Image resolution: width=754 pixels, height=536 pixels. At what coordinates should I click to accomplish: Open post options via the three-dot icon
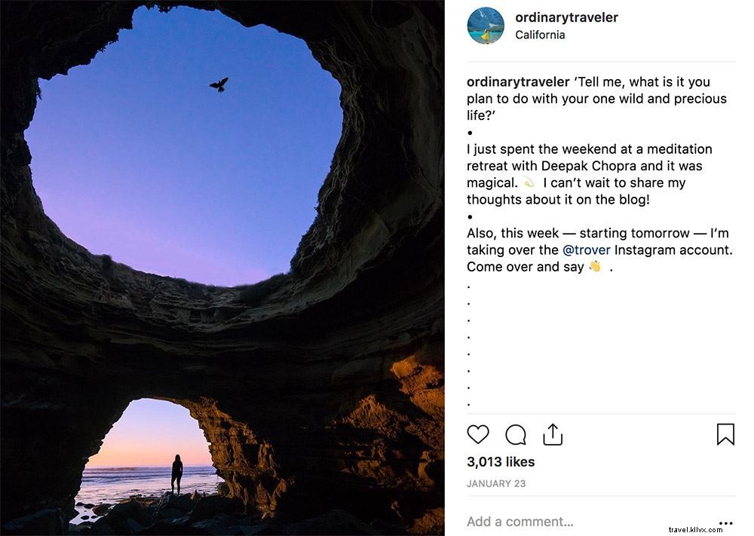click(x=726, y=522)
